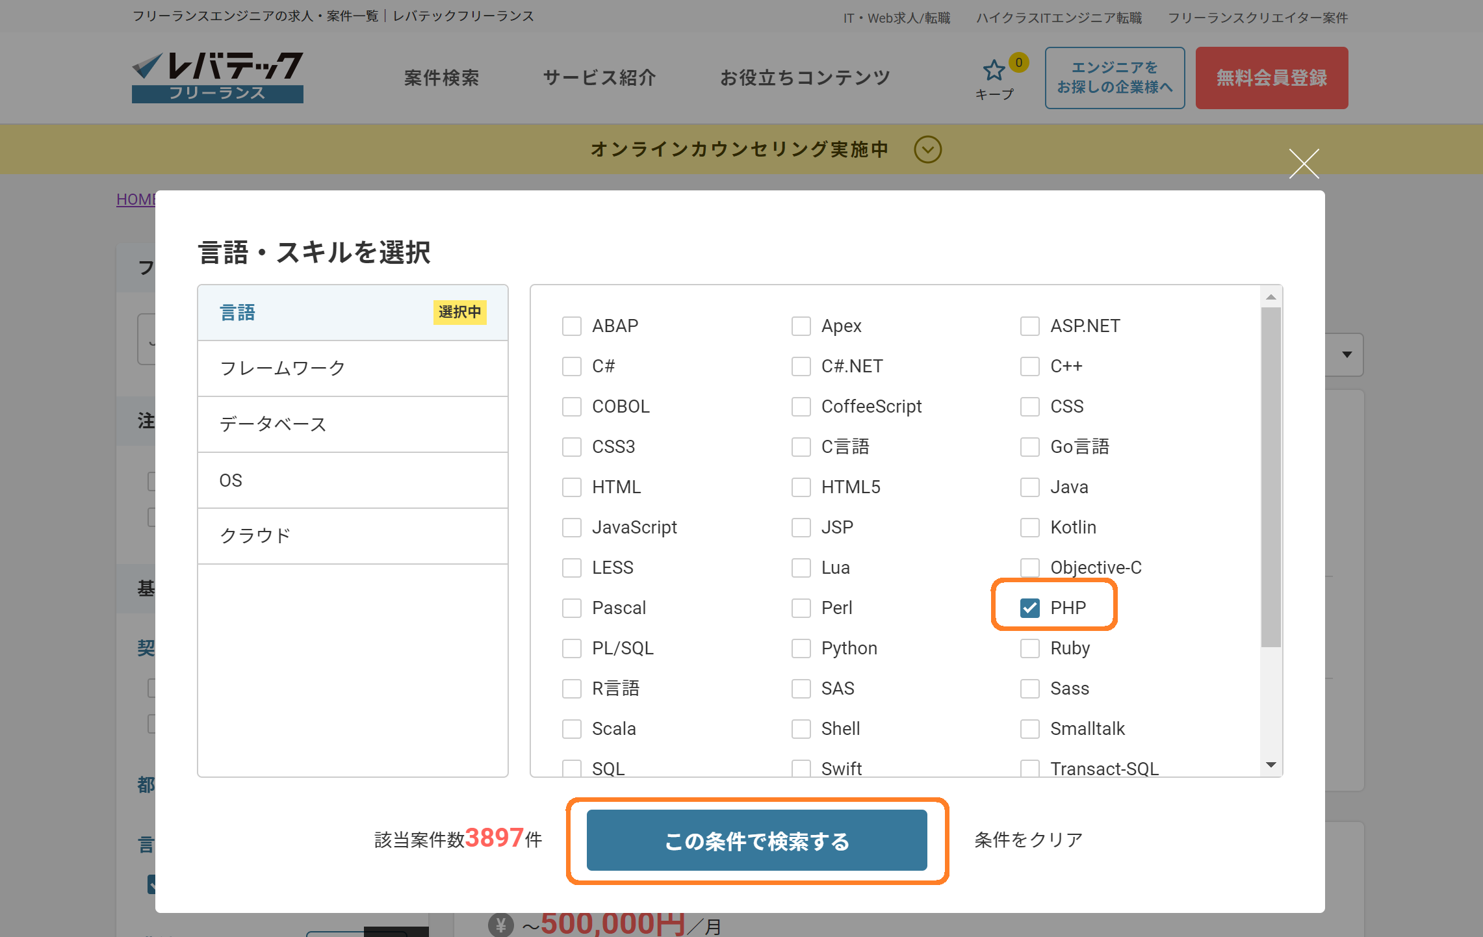Tick the Ruby checkbox
This screenshot has height=937, width=1483.
click(1029, 648)
